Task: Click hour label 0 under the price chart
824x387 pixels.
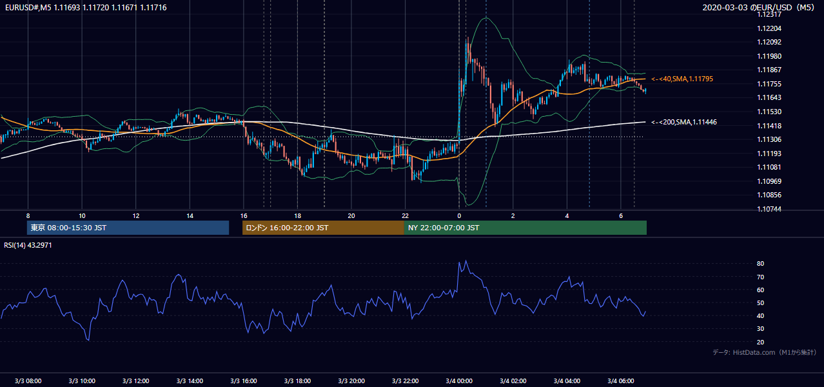Action: click(459, 215)
